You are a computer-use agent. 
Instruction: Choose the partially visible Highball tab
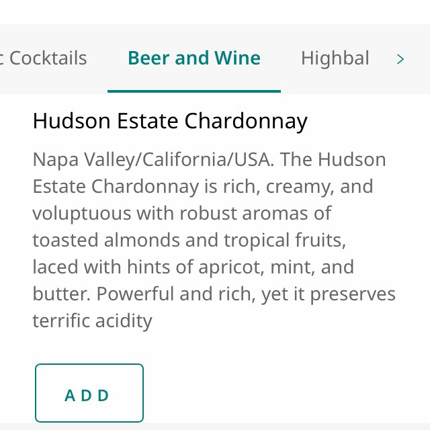(335, 58)
